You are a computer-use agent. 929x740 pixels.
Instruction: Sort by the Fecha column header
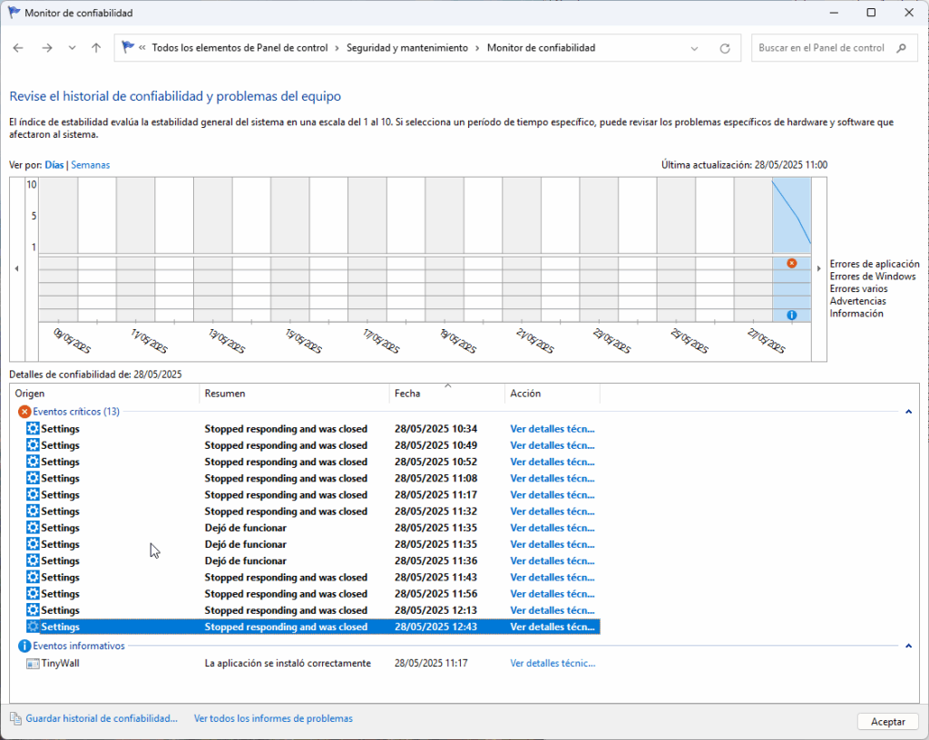tap(446, 394)
